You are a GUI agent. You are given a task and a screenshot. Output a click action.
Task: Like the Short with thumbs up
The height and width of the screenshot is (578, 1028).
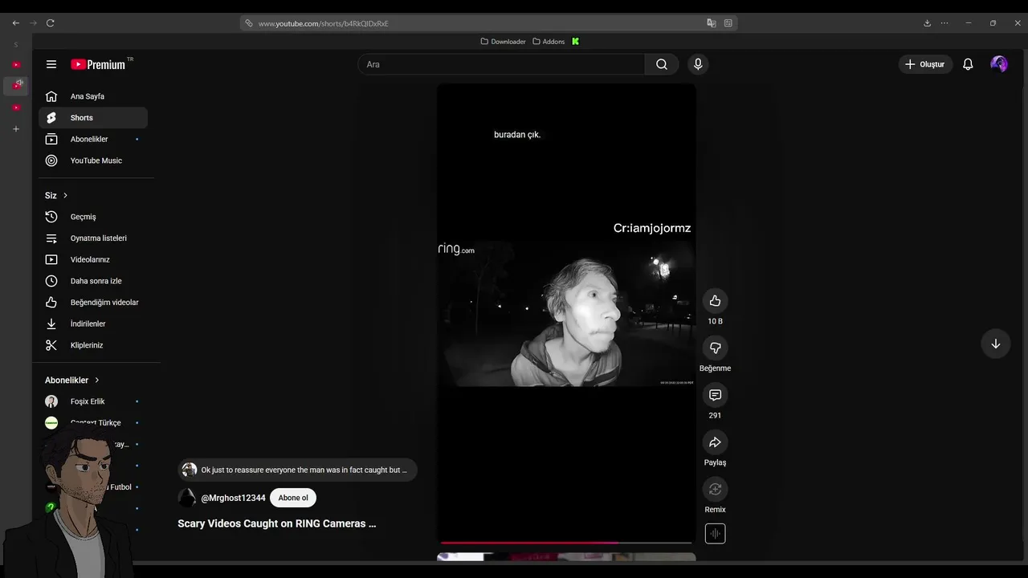[x=715, y=300]
